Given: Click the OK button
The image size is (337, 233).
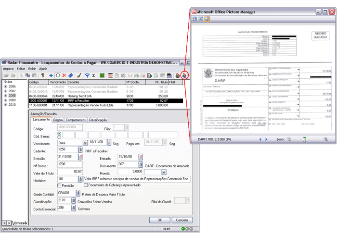Looking at the screenshot, I should click(158, 220).
